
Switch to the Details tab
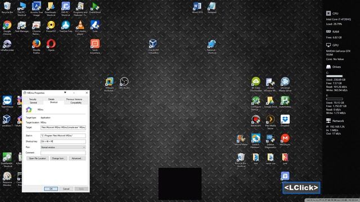[51, 99]
